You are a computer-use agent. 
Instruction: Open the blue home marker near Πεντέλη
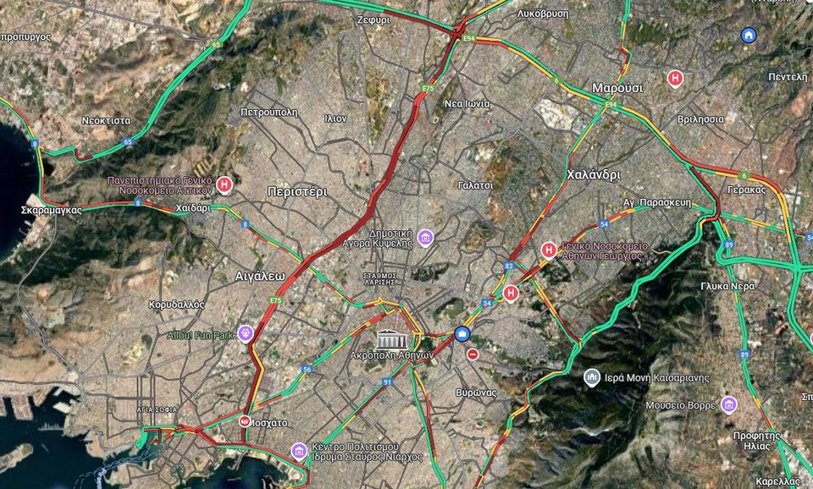pos(748,36)
